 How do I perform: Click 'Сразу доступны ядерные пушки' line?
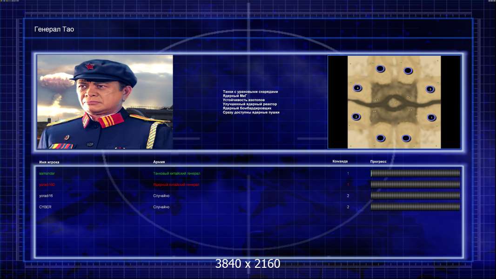click(x=251, y=112)
